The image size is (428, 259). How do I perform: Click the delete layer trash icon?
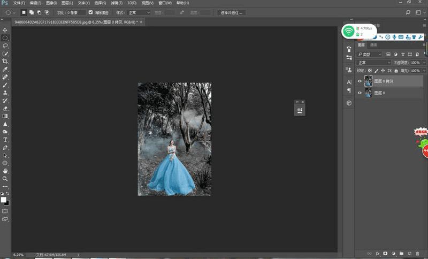(418, 253)
